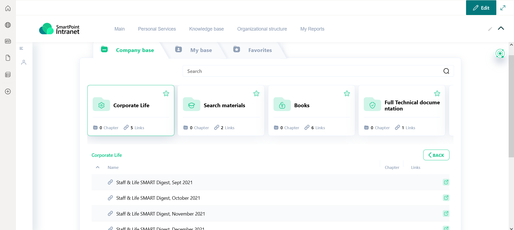Toggle favorite star on Search materials card
The image size is (514, 230).
(x=256, y=94)
